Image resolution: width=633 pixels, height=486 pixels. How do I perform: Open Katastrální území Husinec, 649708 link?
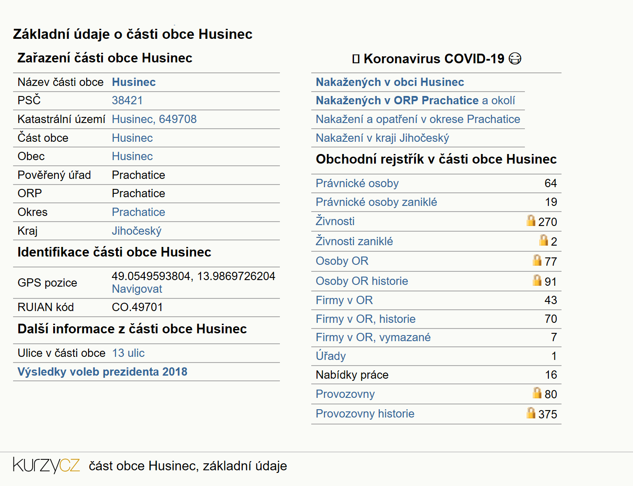click(x=154, y=119)
